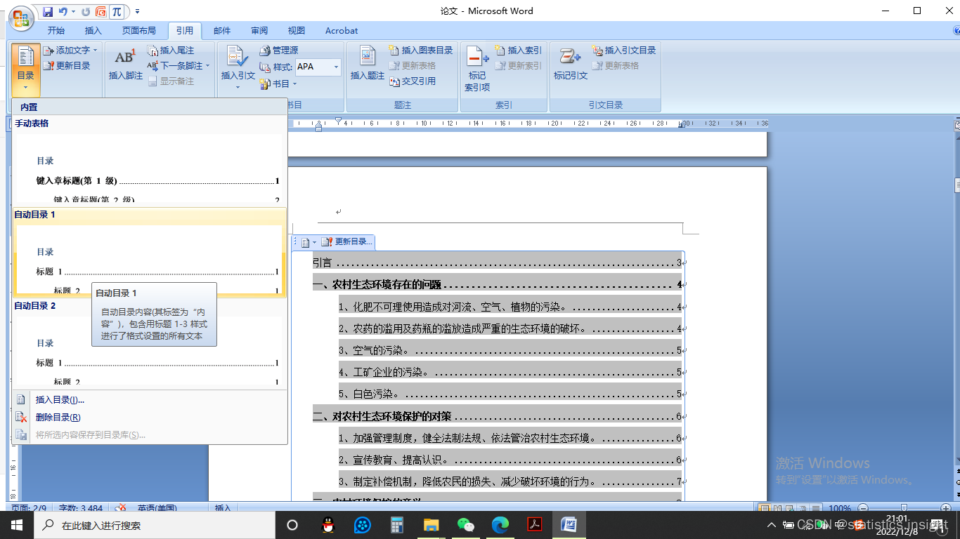Click 插入引文目录
Image resolution: width=960 pixels, height=539 pixels.
click(x=624, y=51)
